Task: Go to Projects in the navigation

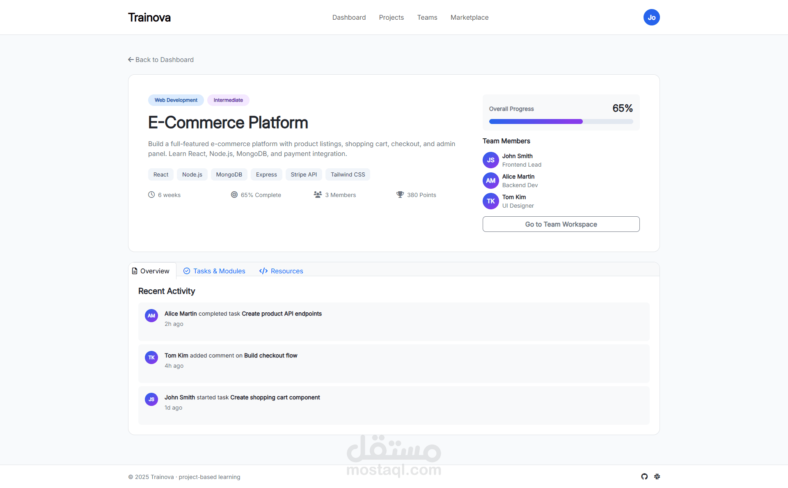Action: click(x=391, y=17)
